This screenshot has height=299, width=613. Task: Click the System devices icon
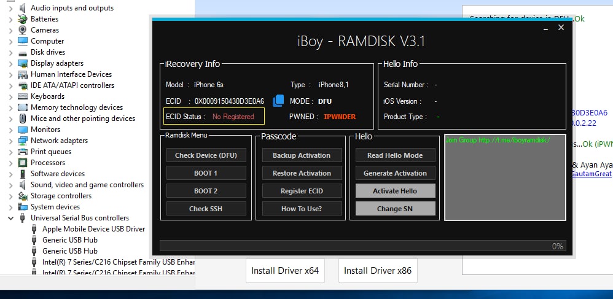[x=23, y=207]
